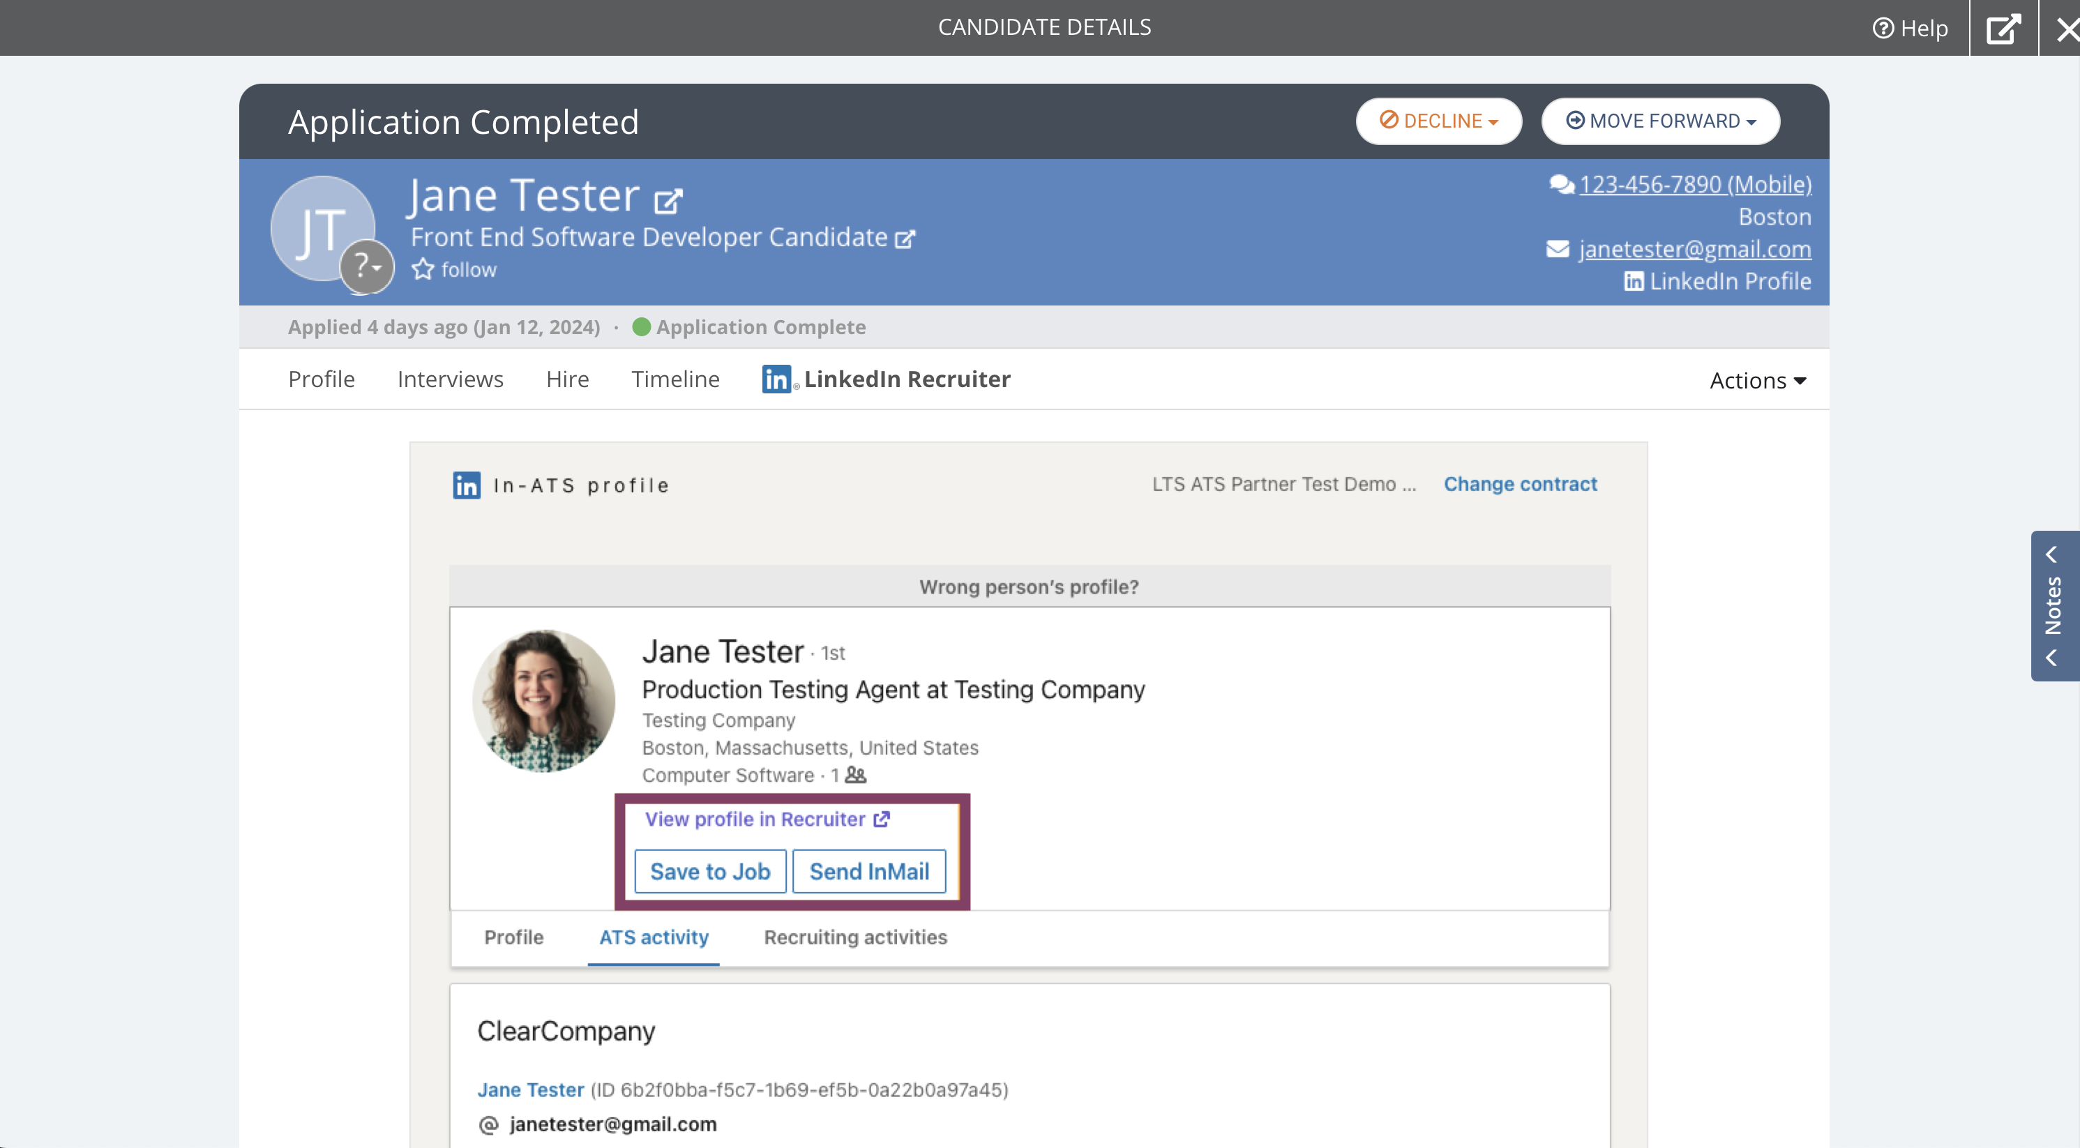
Task: Open the Hire tab
Action: (x=568, y=379)
